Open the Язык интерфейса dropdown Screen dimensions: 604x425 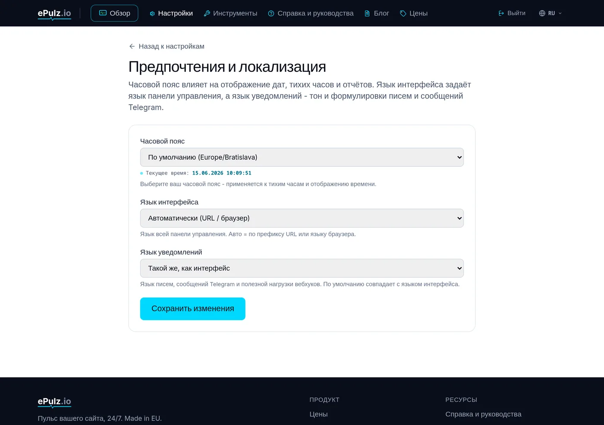pyautogui.click(x=302, y=218)
